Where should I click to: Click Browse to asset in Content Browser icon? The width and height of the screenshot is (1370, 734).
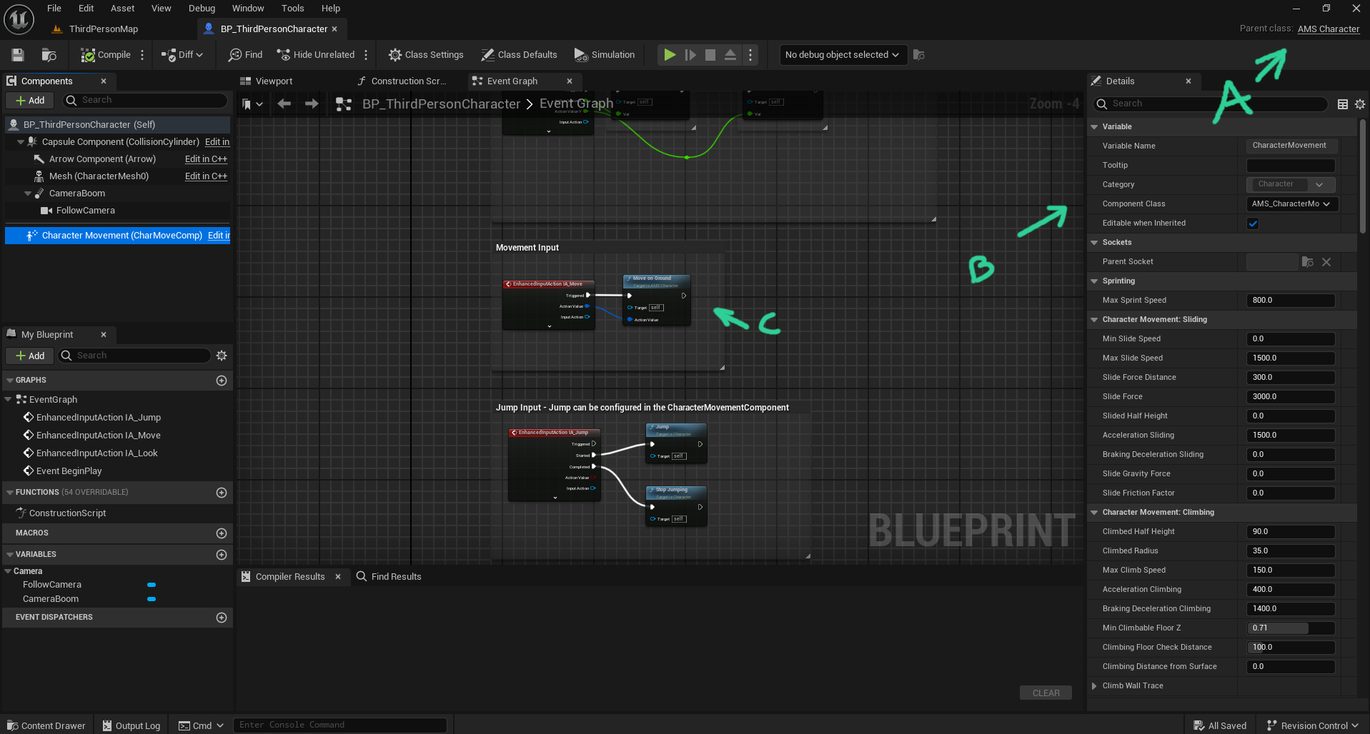[x=49, y=55]
